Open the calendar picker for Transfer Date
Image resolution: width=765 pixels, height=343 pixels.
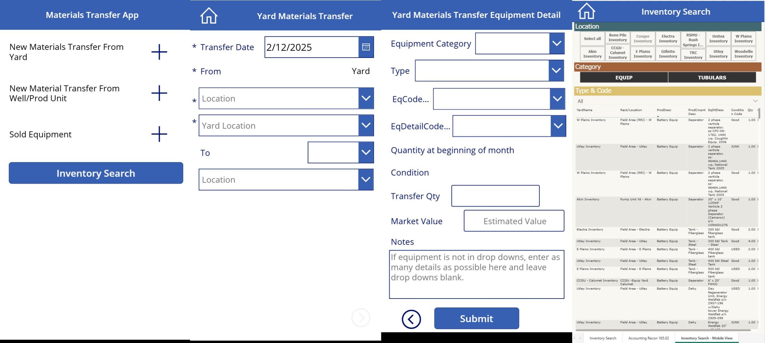366,47
